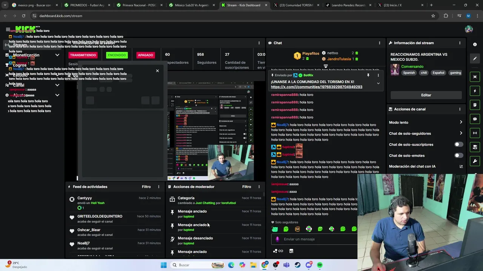This screenshot has width=483, height=271.
Task: Toggle Chat de solo-emotes switch
Action: point(458,155)
